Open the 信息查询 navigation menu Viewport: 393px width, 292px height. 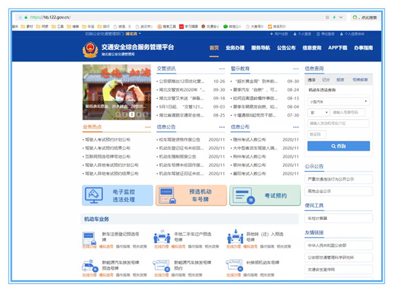(312, 48)
